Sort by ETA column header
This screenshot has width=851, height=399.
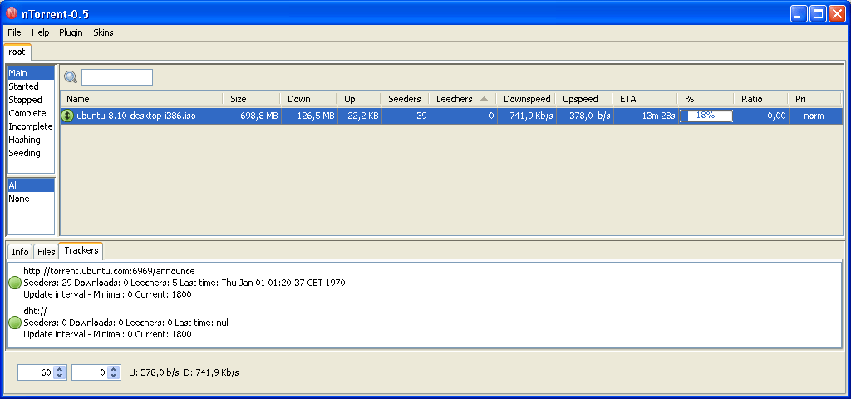645,99
